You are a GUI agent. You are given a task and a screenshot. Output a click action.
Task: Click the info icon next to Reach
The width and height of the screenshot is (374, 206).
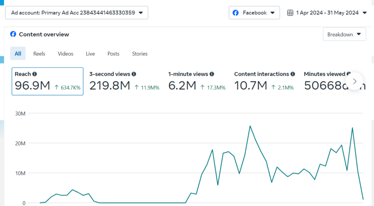pyautogui.click(x=35, y=74)
